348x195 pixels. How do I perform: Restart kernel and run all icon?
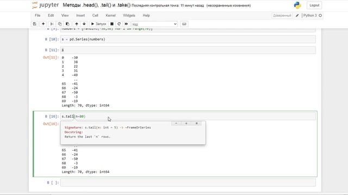[x=126, y=24]
